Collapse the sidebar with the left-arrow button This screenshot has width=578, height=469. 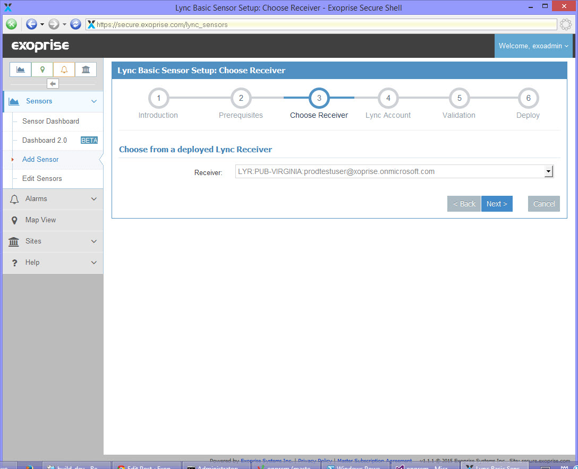tap(53, 84)
